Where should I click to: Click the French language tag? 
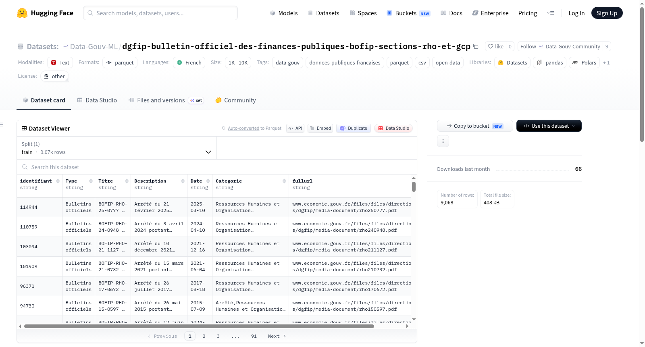click(189, 62)
